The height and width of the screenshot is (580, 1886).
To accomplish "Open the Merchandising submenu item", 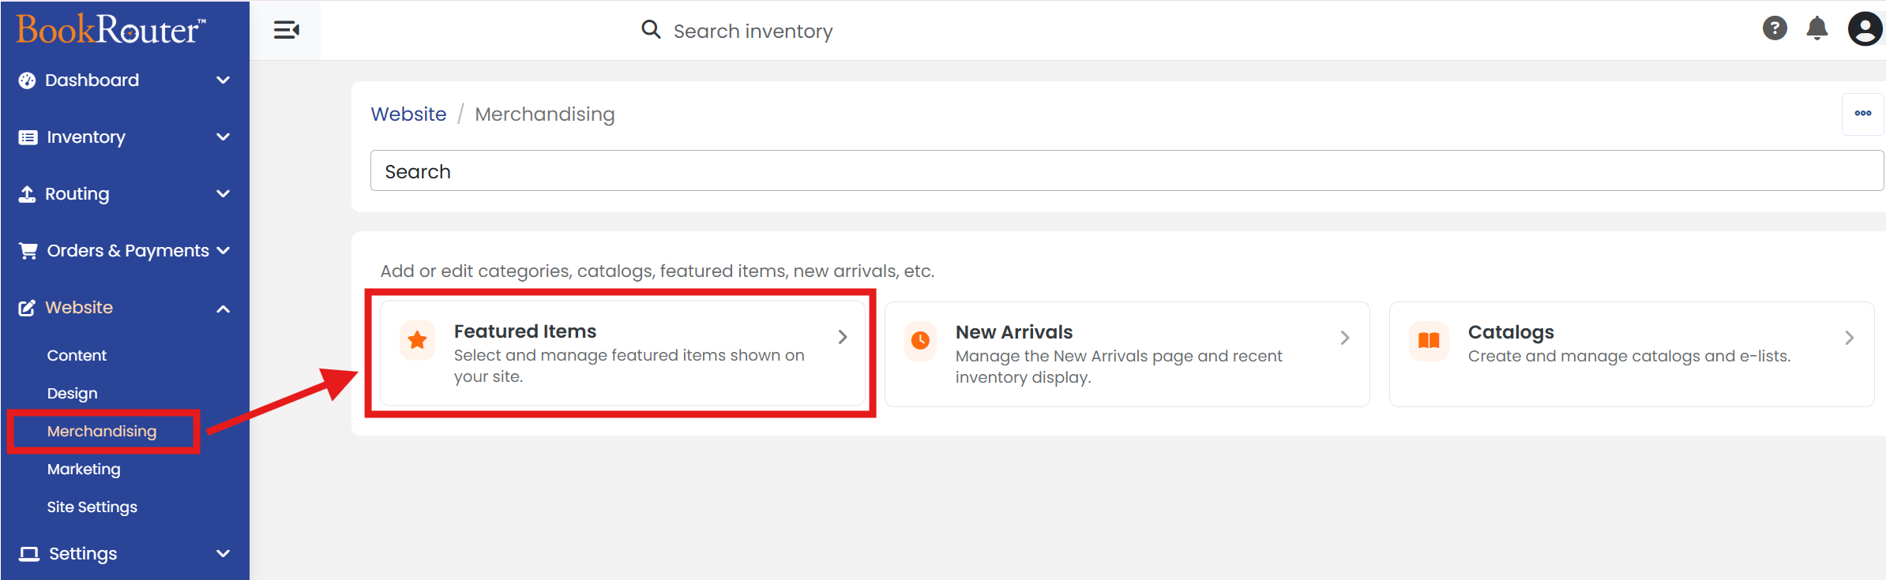I will pos(102,432).
